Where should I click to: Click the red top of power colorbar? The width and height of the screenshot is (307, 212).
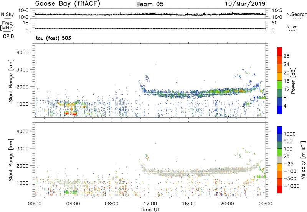tap(280, 51)
